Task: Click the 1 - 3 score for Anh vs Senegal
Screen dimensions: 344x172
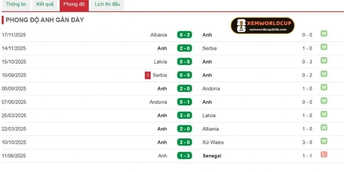Action: [184, 156]
